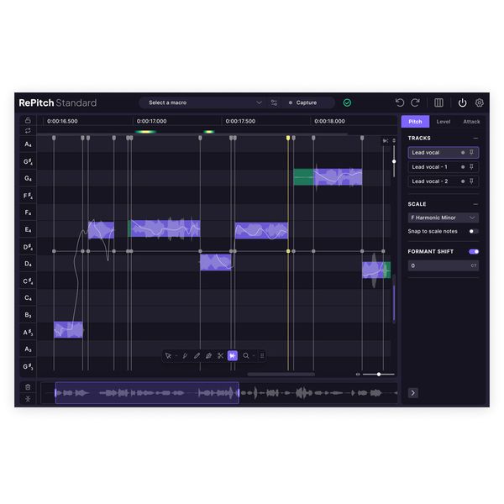Disable the Formant Shift toggle
Screen dimensions: 504x504
coord(474,251)
